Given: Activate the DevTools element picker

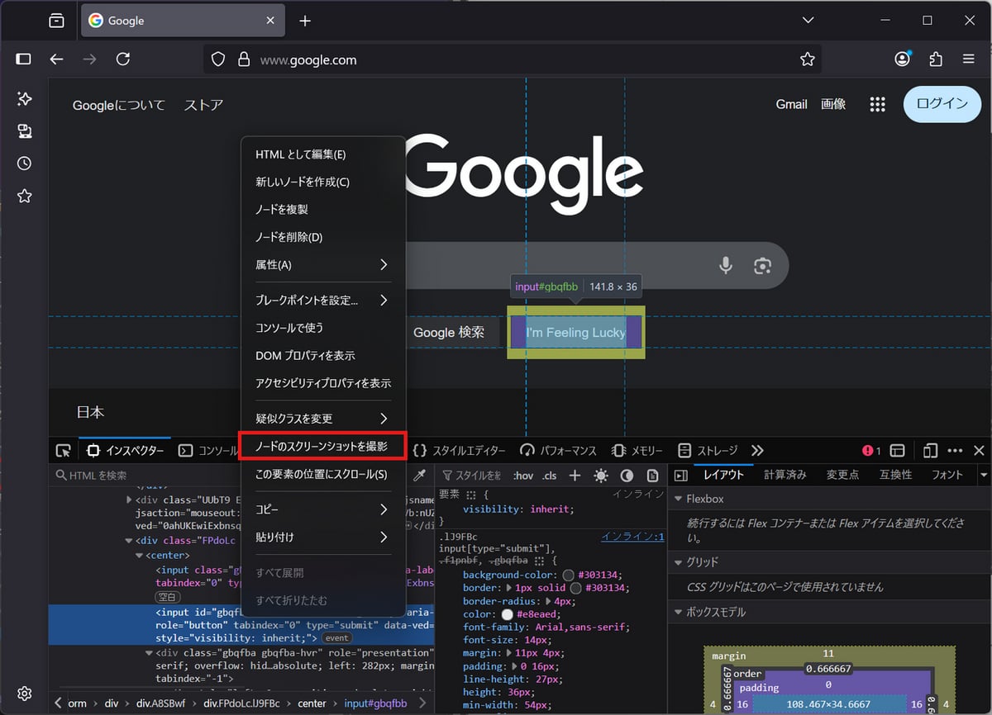Looking at the screenshot, I should tap(63, 451).
